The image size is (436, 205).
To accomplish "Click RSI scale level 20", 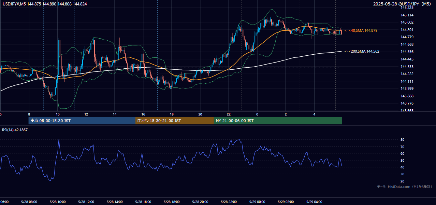I will 403,181.
